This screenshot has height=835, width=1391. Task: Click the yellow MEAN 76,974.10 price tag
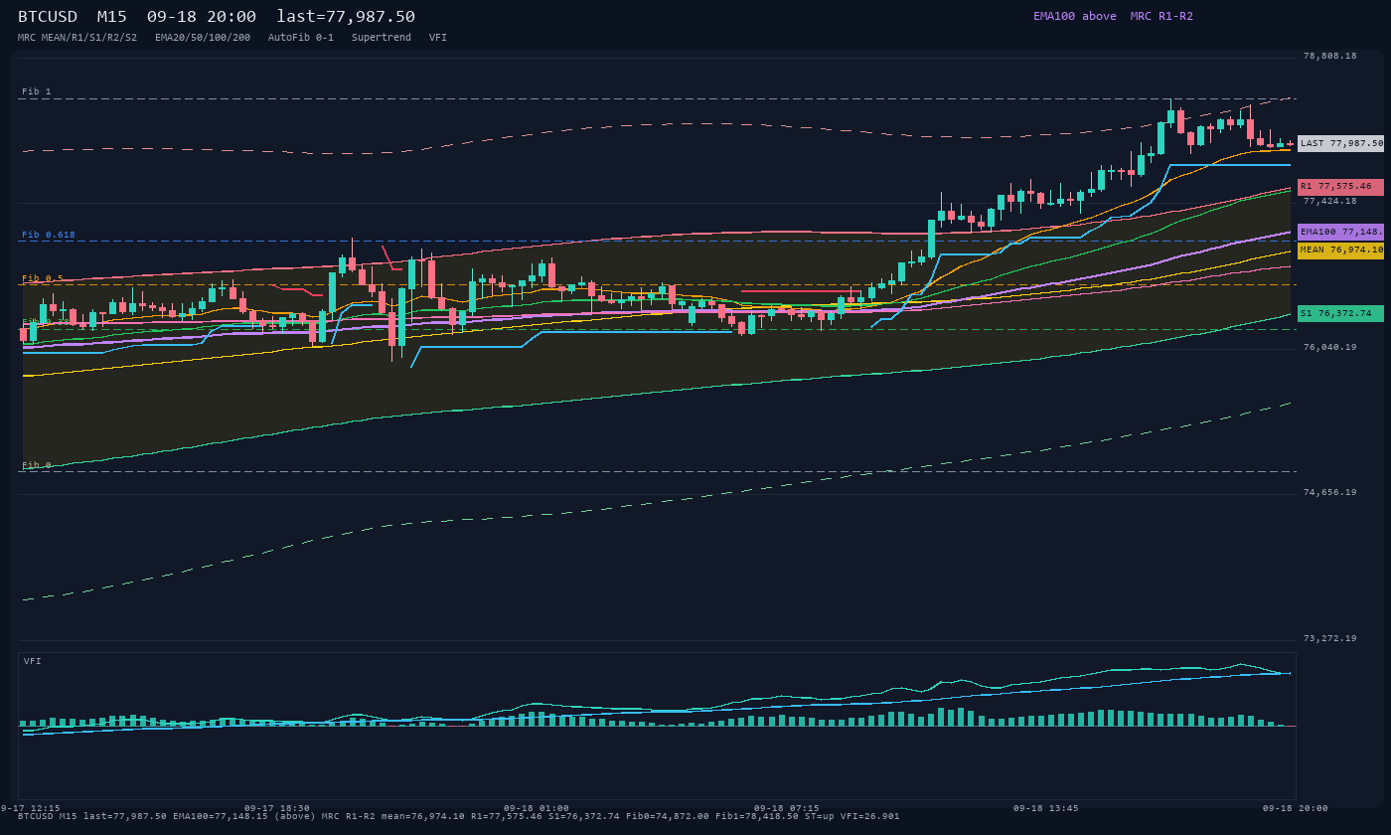click(x=1341, y=250)
